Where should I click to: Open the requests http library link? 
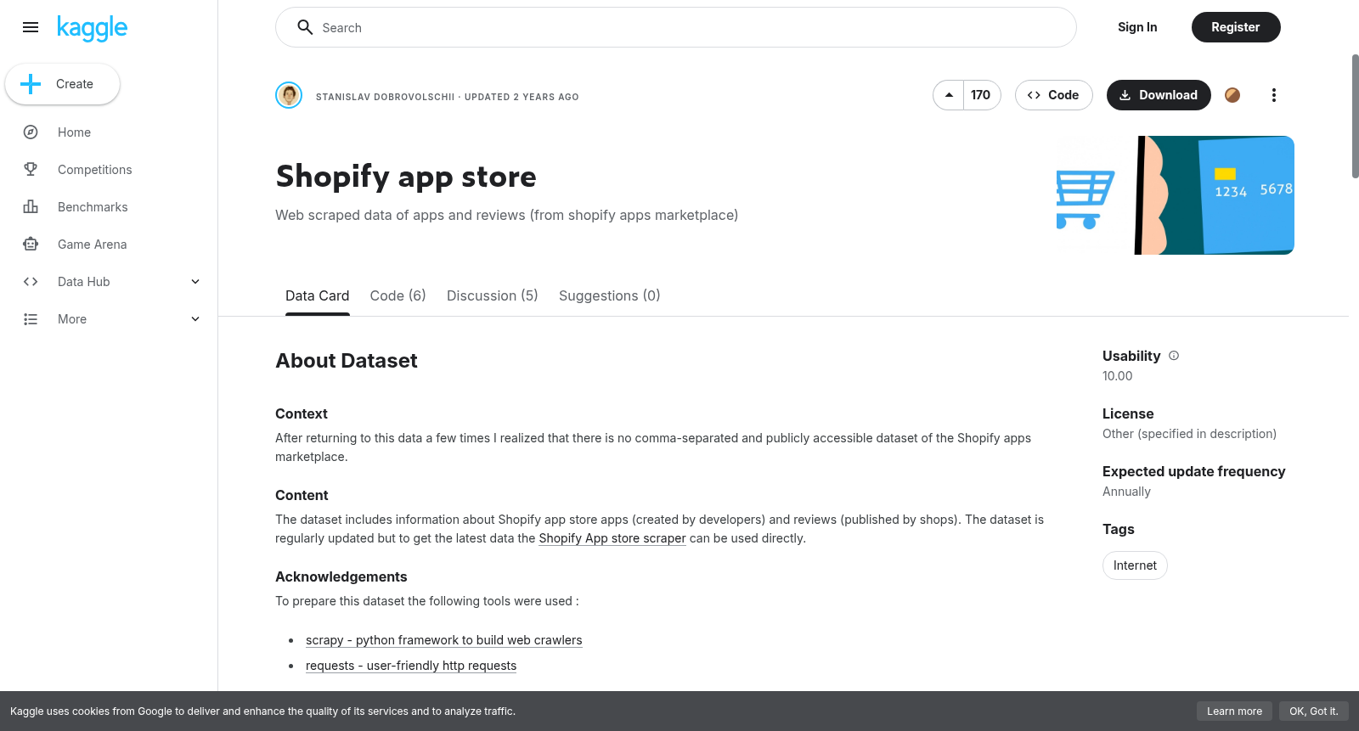click(411, 666)
